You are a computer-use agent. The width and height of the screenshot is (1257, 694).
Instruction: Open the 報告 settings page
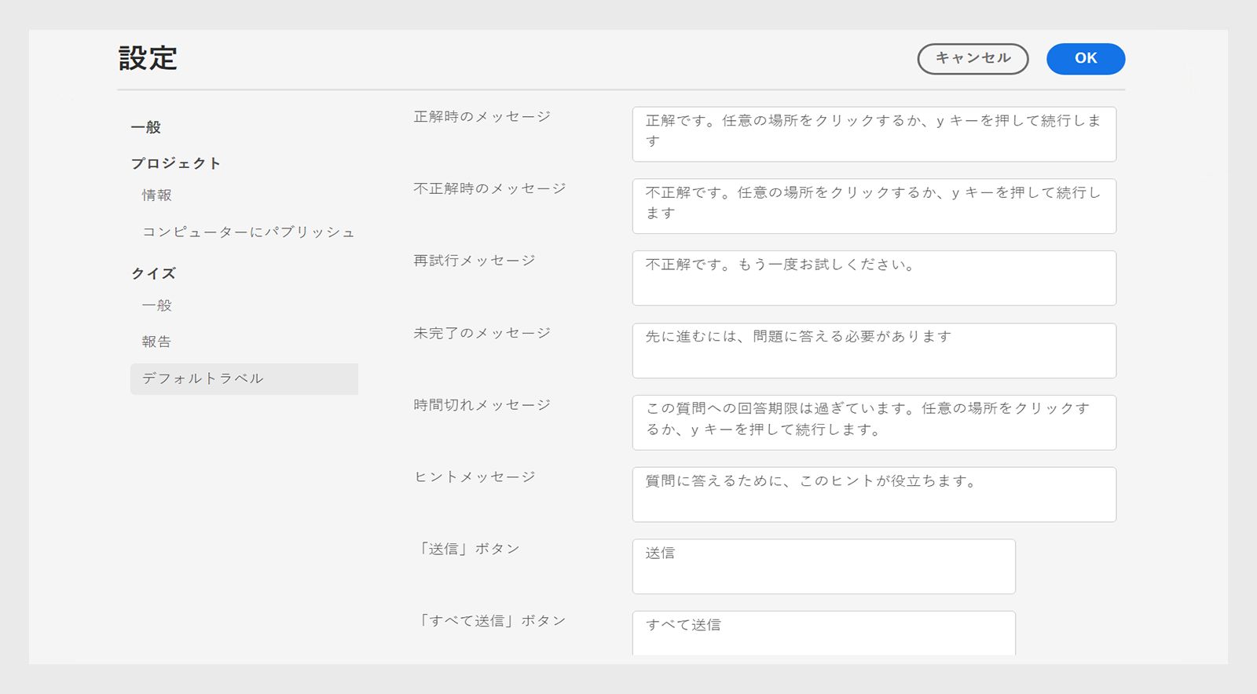pyautogui.click(x=156, y=342)
